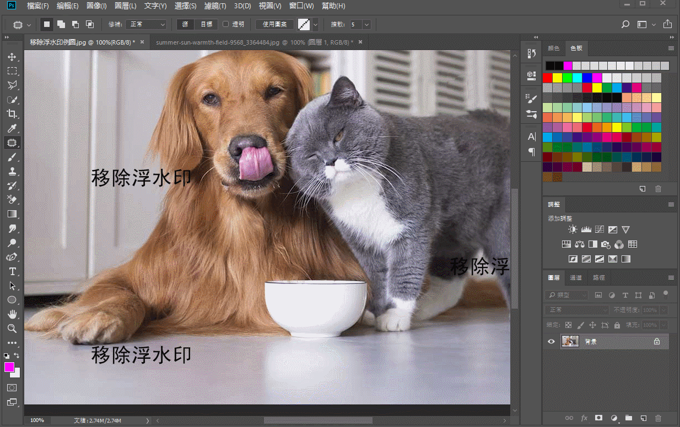Viewport: 680px width, 427px height.
Task: Click the magenta foreground color swatch
Action: pyautogui.click(x=9, y=367)
